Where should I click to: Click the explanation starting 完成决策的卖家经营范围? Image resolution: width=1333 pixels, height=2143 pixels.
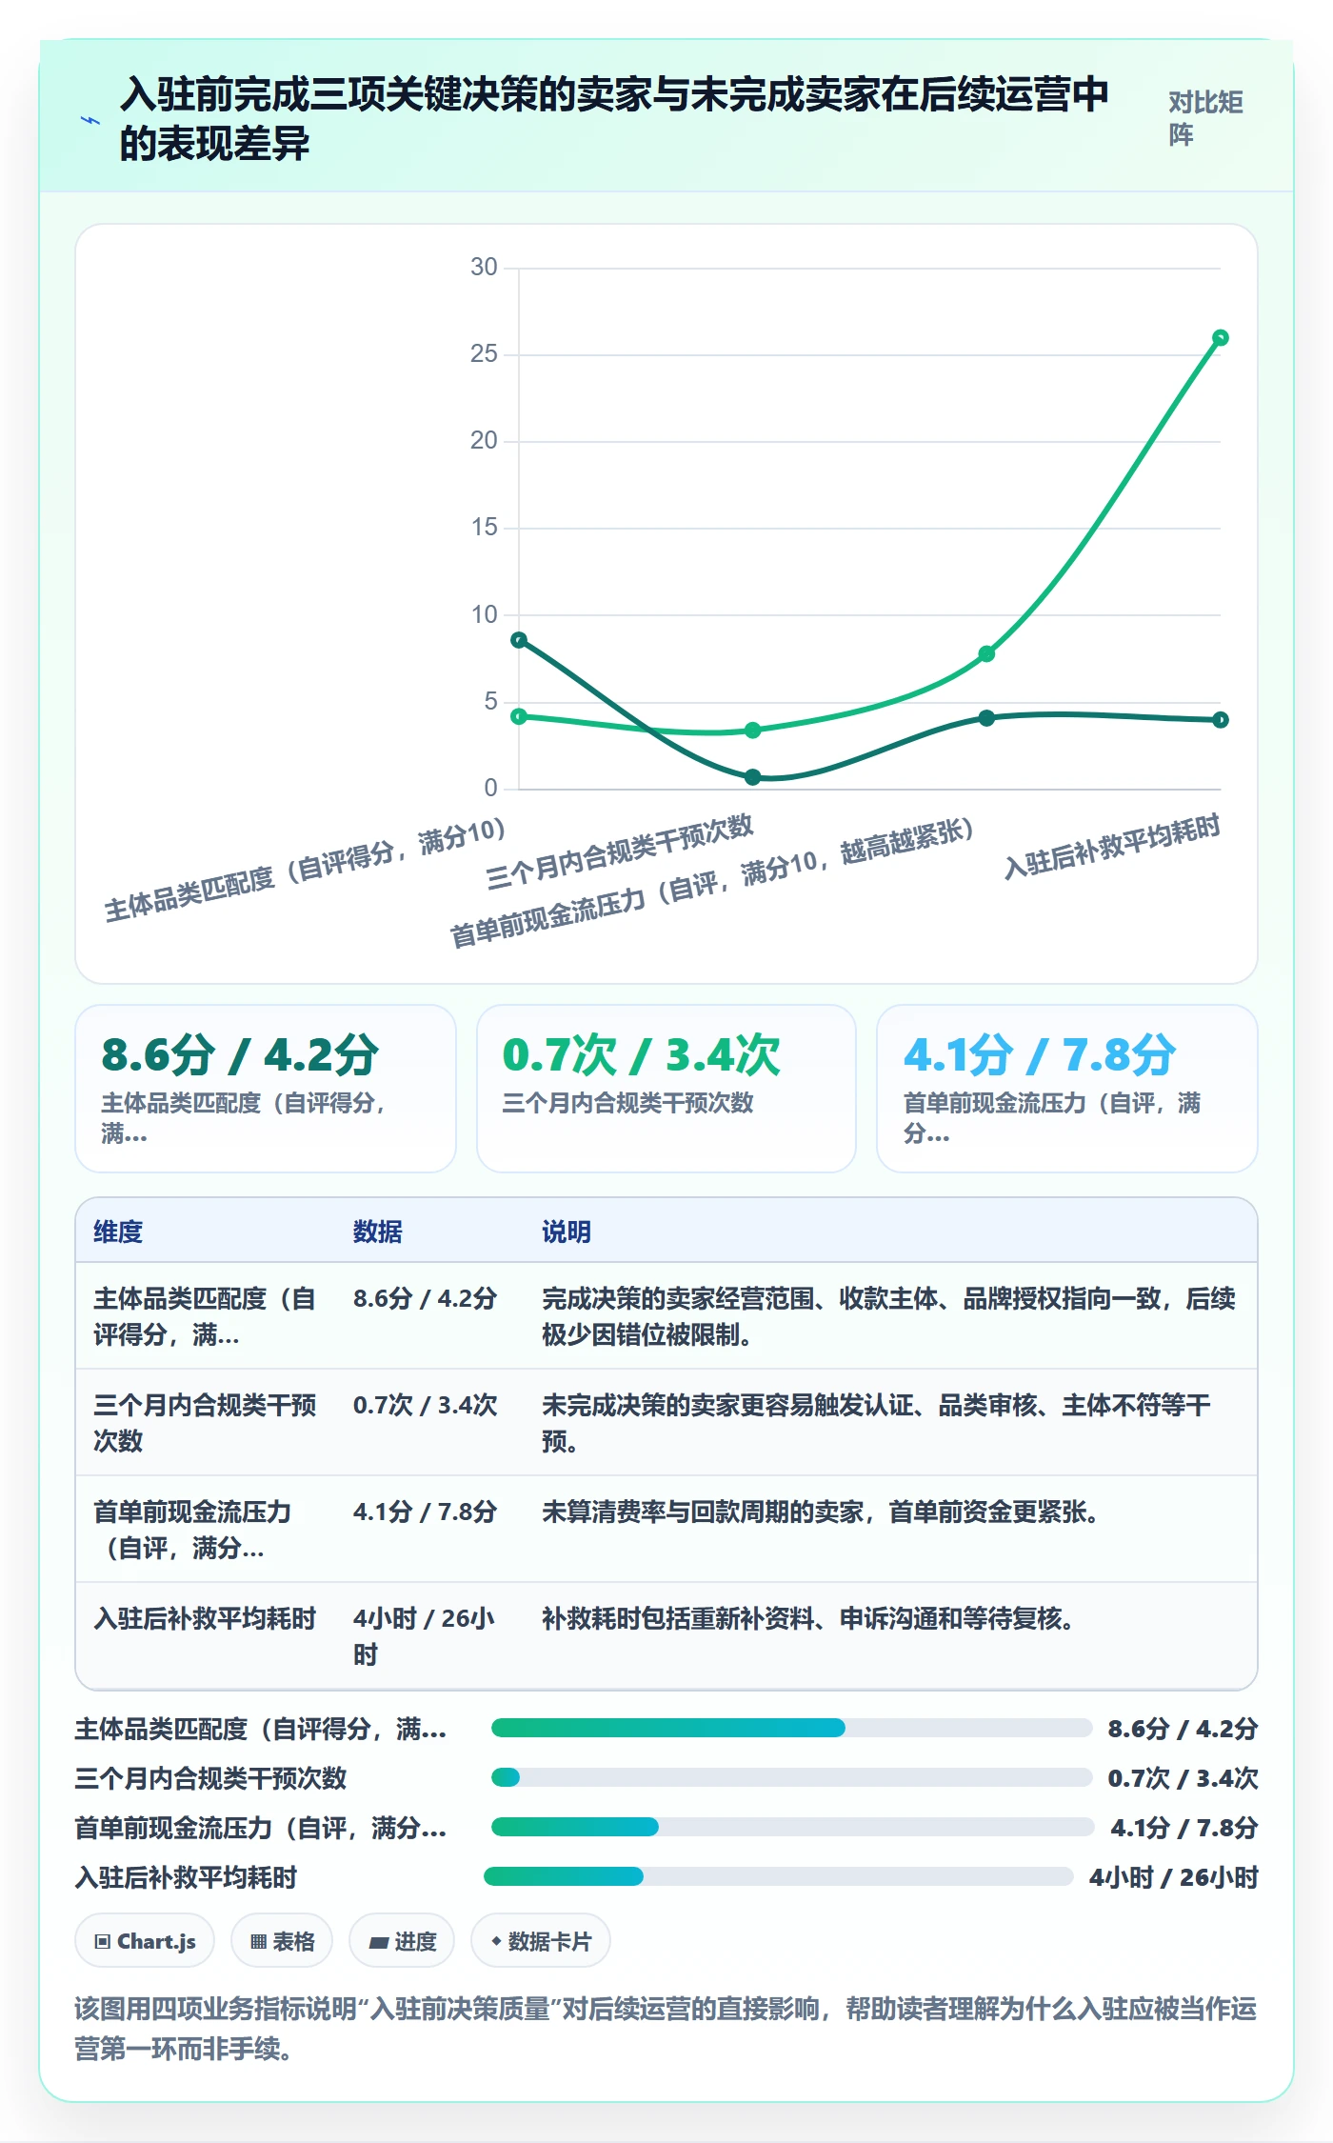888,1316
